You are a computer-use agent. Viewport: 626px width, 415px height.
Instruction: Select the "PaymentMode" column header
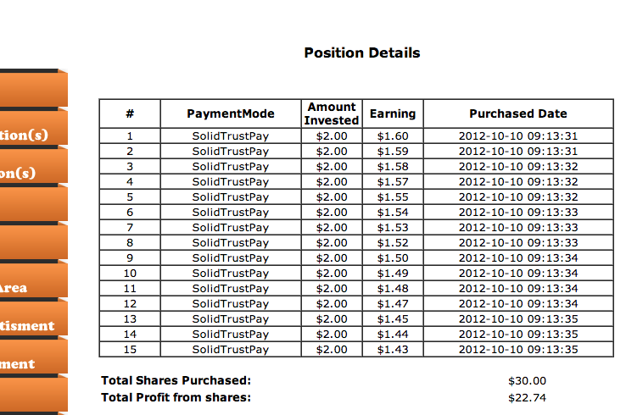coord(231,113)
